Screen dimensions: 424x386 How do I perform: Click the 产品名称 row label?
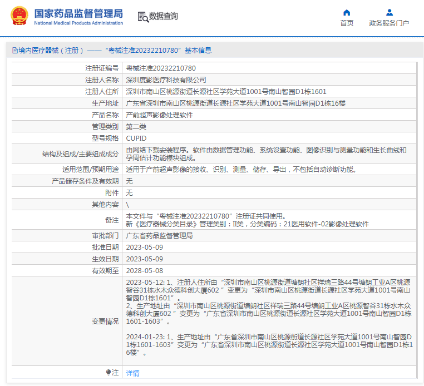click(x=105, y=115)
